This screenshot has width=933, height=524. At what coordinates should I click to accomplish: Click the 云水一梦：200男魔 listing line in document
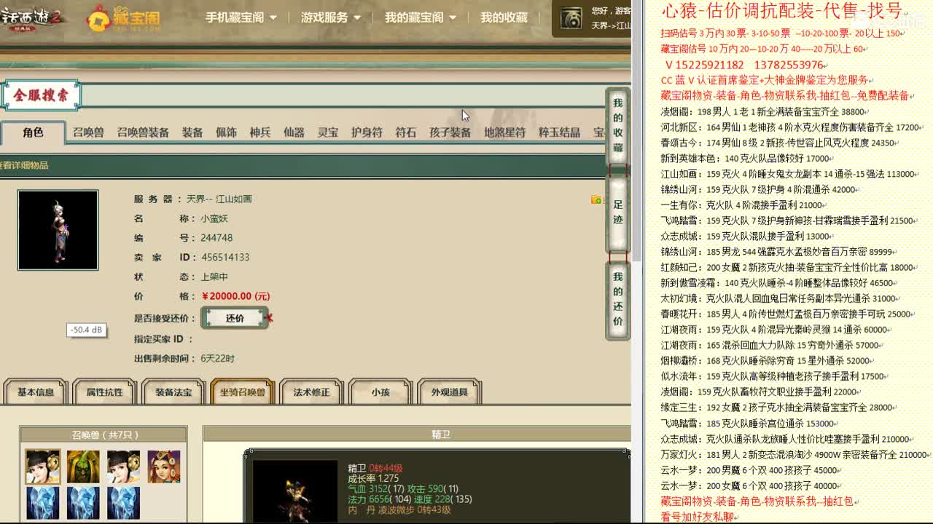pos(749,470)
